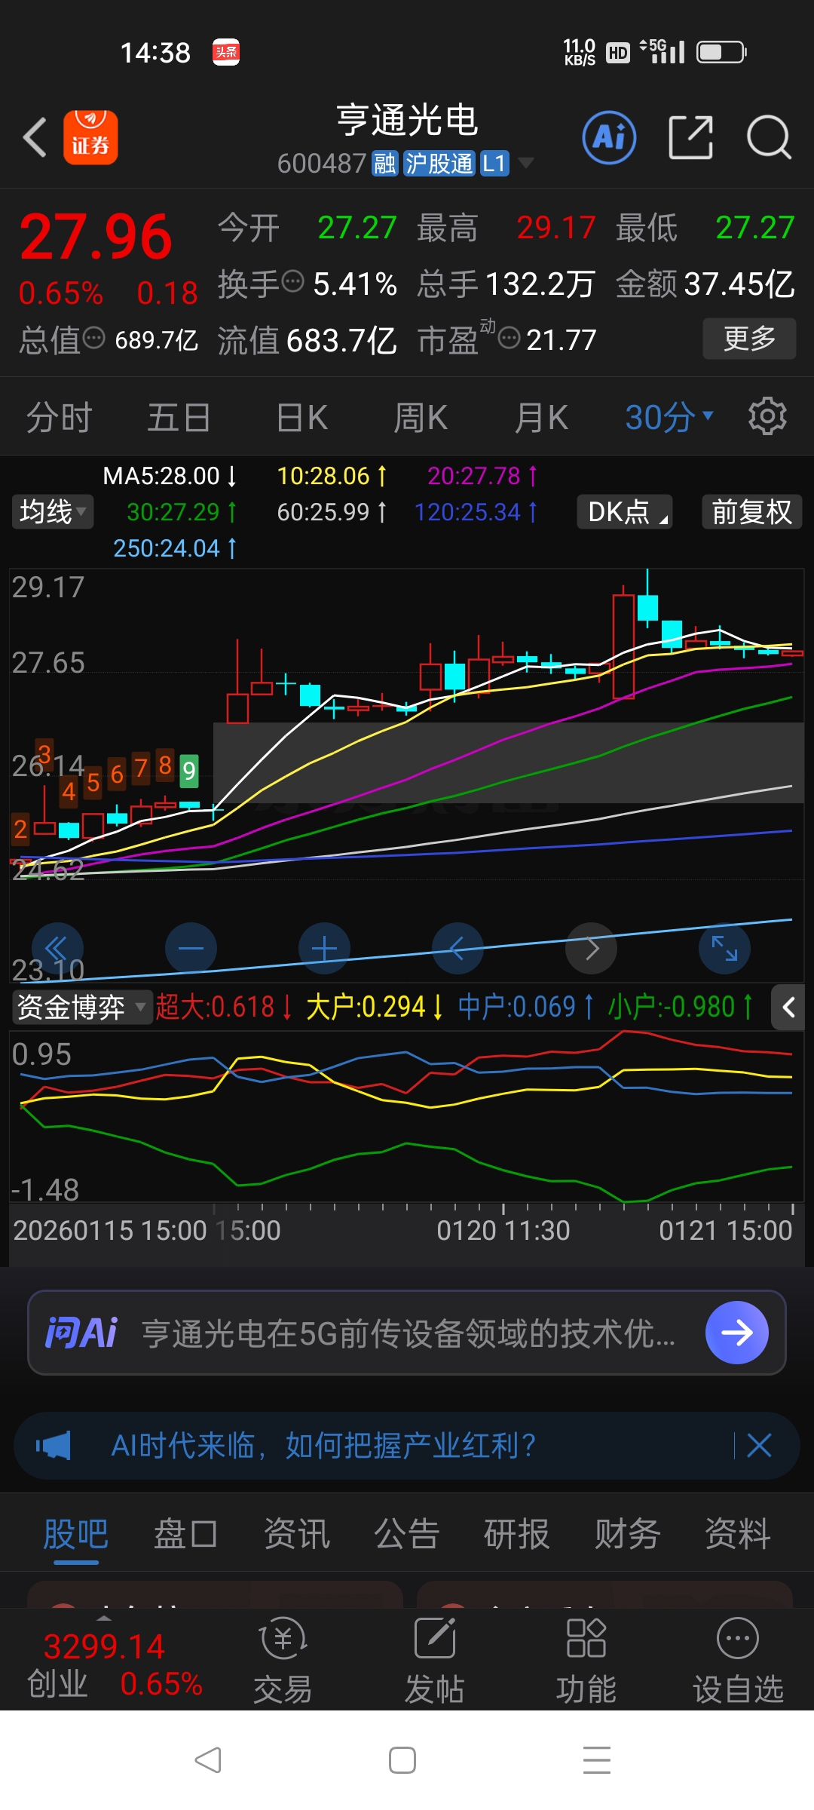This screenshot has width=814, height=1810.
Task: Move chart left one step arrow
Action: point(457,948)
